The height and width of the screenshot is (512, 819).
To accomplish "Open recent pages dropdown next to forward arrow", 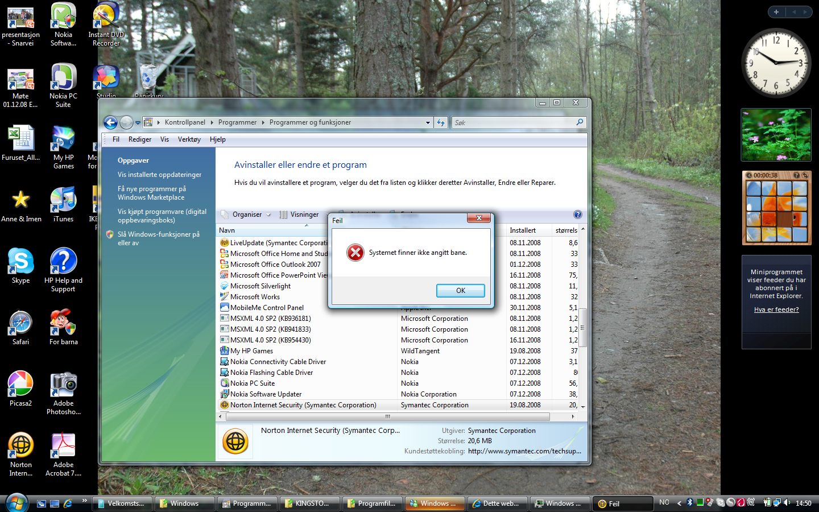I will click(x=138, y=122).
